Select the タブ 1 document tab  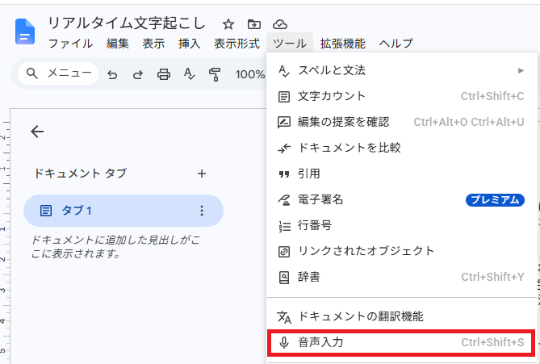point(123,211)
